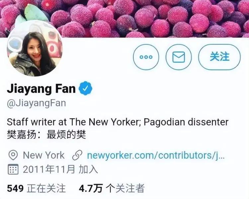Click the Jiayang Fan display name
Screen dimensions: 249x199
click(41, 89)
